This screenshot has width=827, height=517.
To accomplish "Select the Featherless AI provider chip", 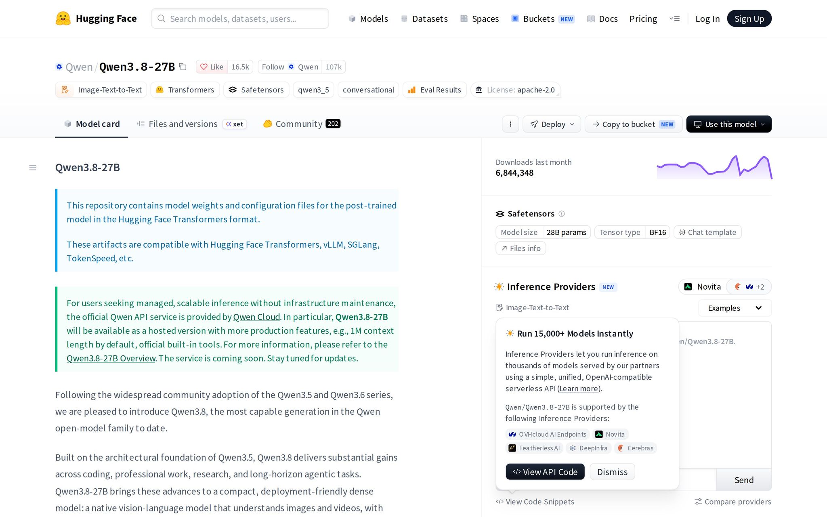I will pos(534,448).
